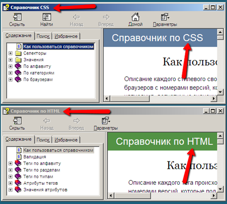Expand the По алфавиту tree node
227x204 pixels.
point(10,66)
